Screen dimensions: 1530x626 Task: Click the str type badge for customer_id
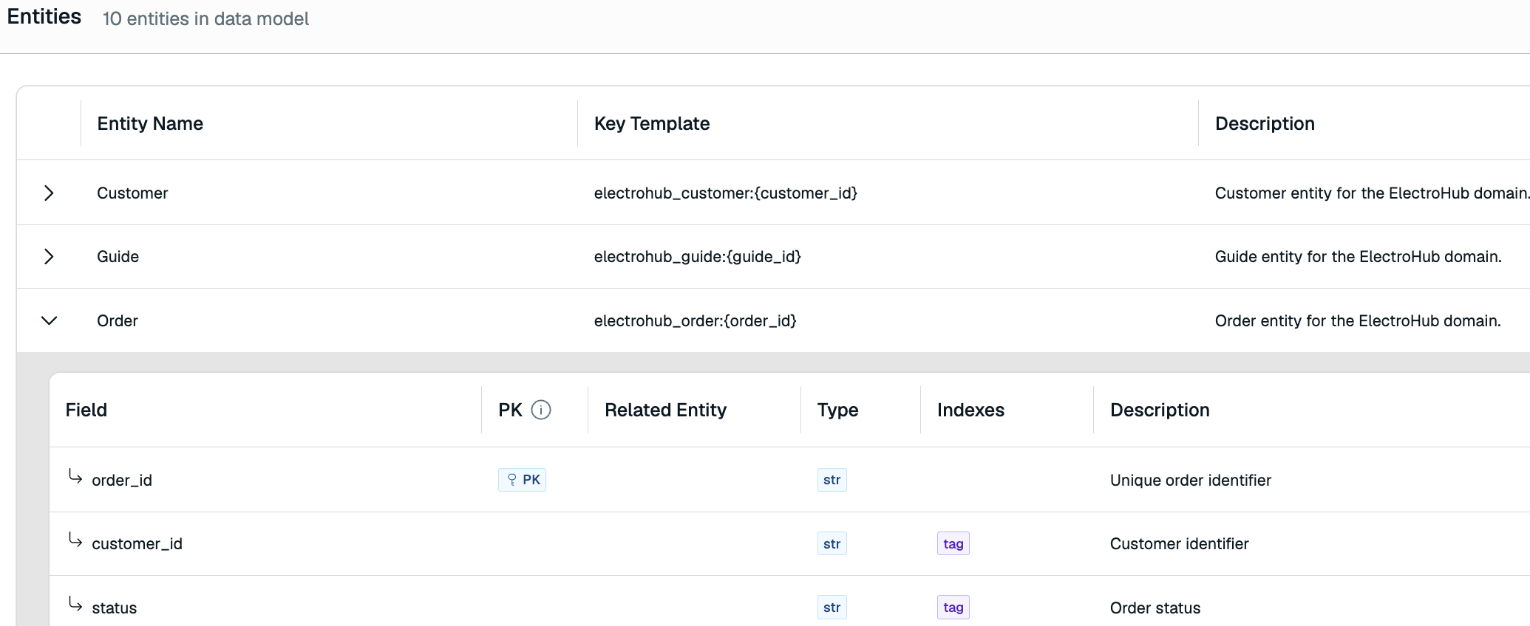[832, 544]
